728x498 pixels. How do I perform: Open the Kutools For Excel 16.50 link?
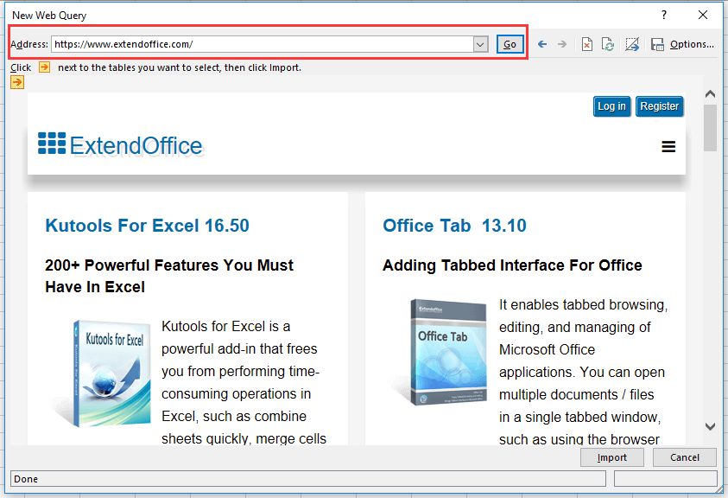coord(147,226)
